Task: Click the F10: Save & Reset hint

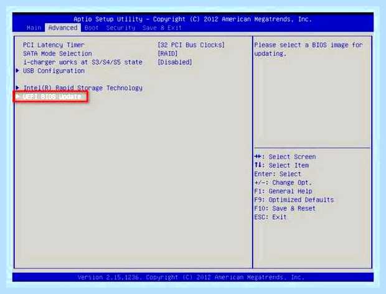Action: pyautogui.click(x=285, y=208)
